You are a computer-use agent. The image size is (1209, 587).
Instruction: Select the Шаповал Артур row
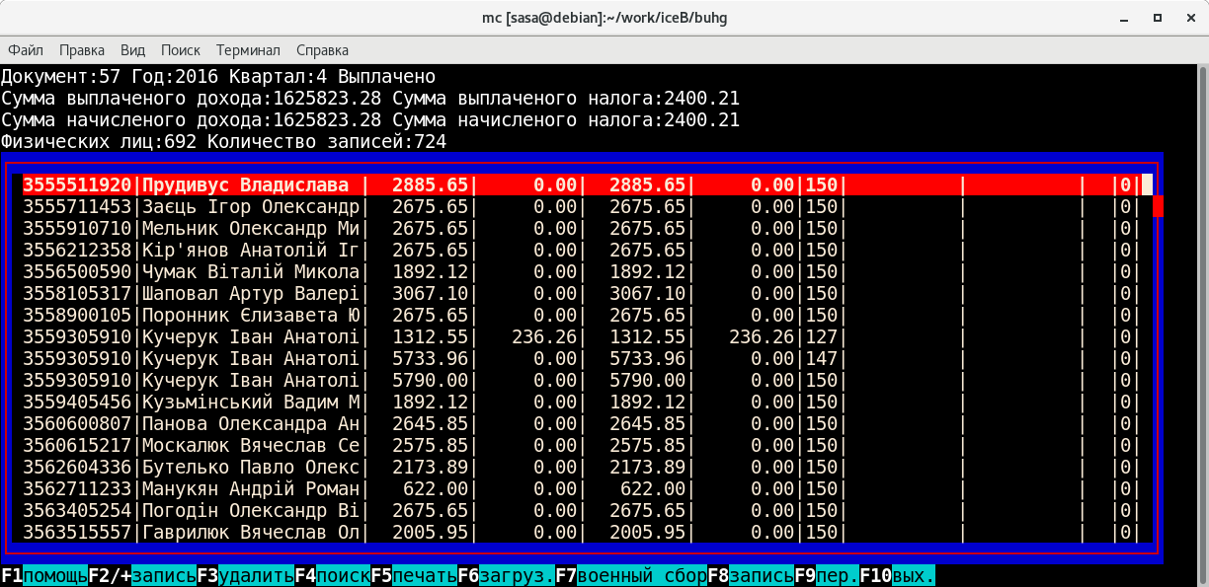pos(252,293)
